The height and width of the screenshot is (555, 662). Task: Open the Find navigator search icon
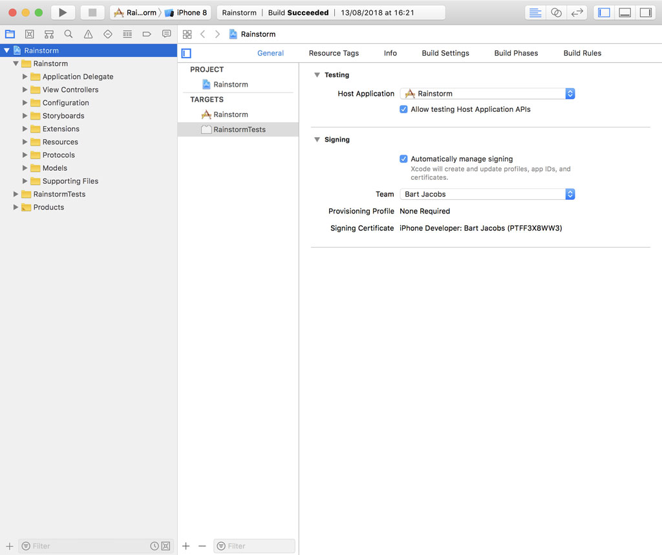[69, 34]
